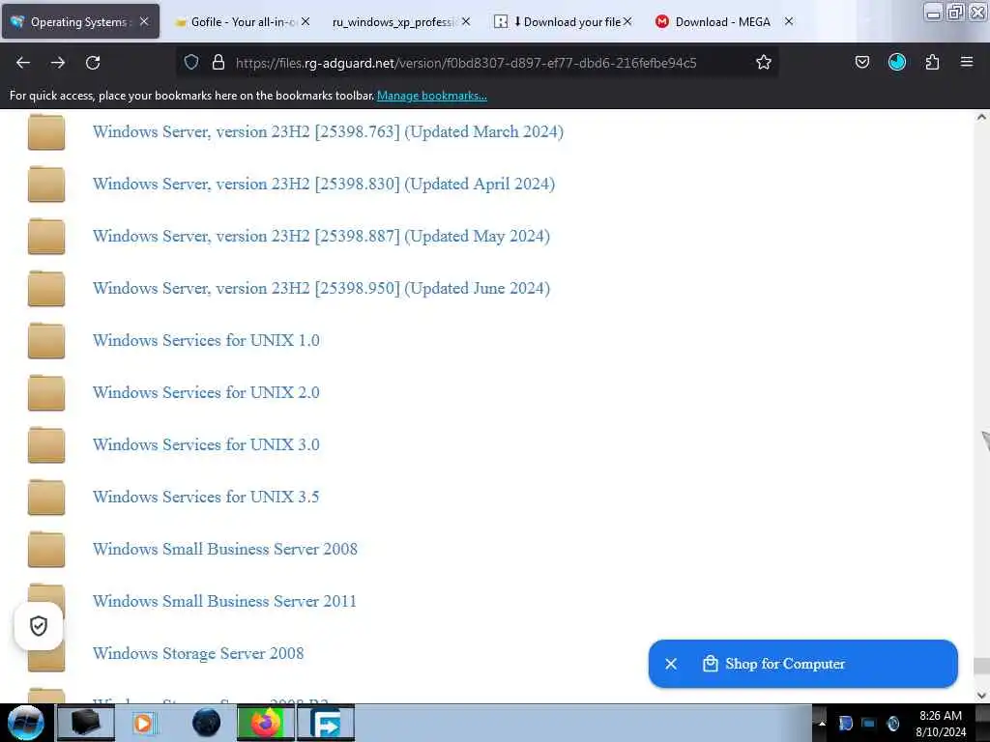The width and height of the screenshot is (990, 742).
Task: Close the Operating Systems tab
Action: 144,21
